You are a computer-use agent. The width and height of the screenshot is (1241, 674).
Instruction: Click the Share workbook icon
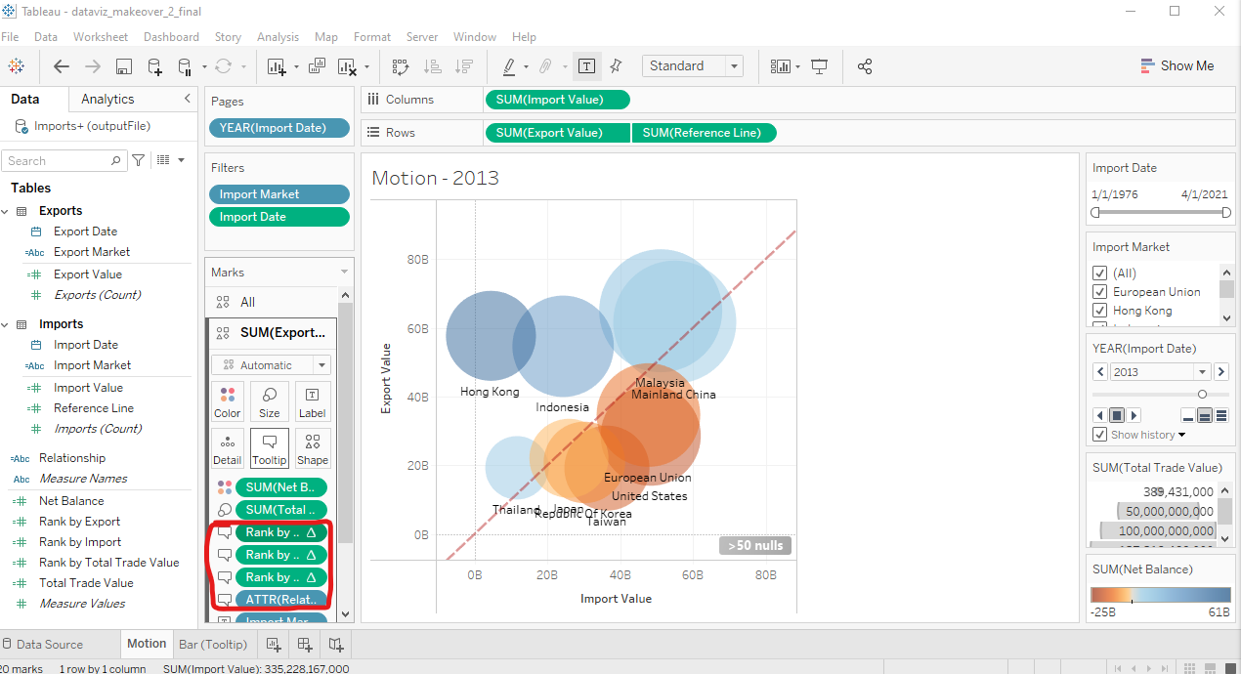(865, 66)
